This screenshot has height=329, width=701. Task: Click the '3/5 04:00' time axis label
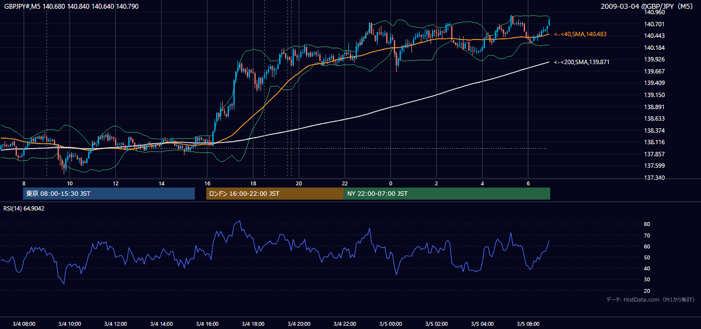click(x=482, y=324)
